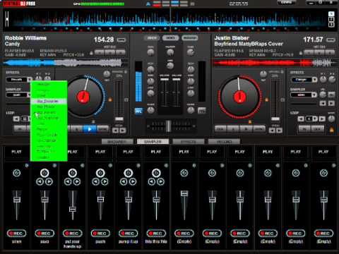The height and width of the screenshot is (254, 339).
Task: Open the right deck Flanger effects dropdown
Action: 314,80
